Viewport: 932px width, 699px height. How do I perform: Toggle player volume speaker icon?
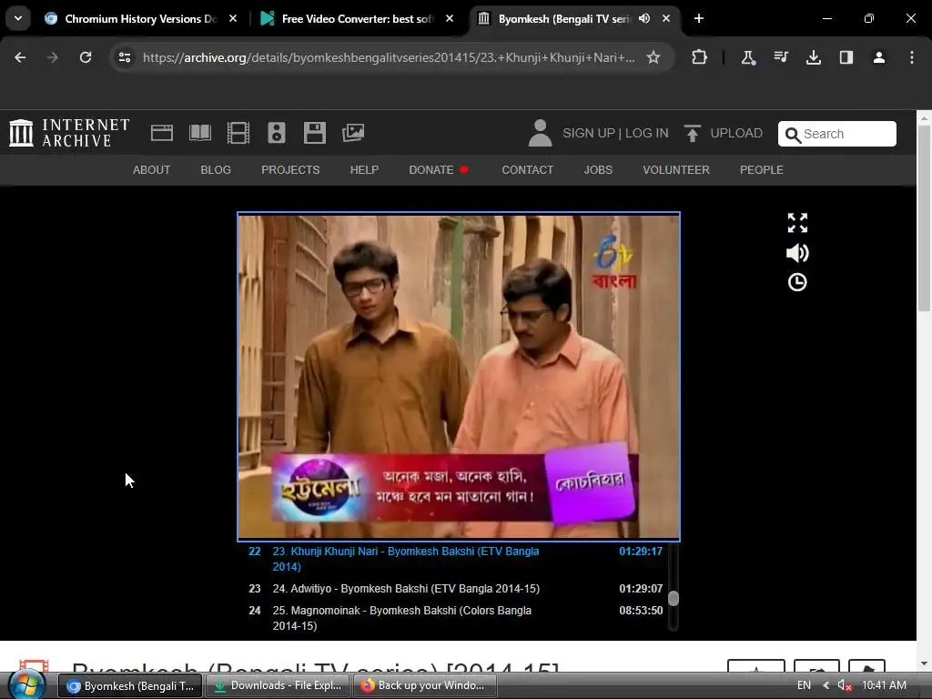coord(797,253)
